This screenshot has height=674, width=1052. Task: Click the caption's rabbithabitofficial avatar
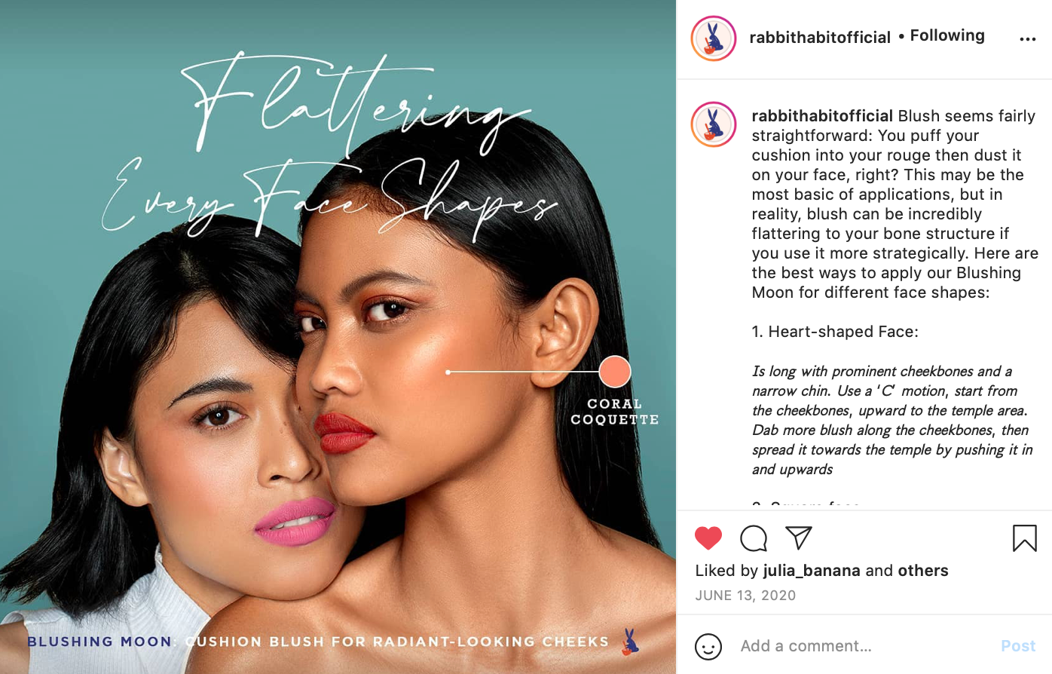714,124
